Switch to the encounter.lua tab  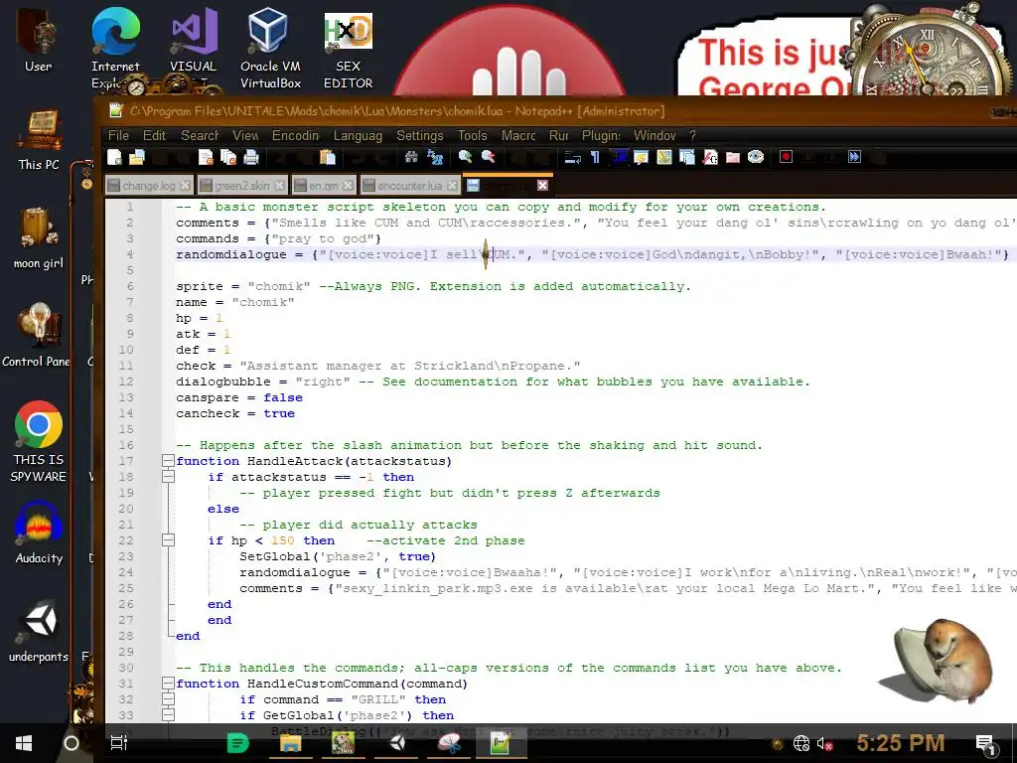pyautogui.click(x=409, y=186)
